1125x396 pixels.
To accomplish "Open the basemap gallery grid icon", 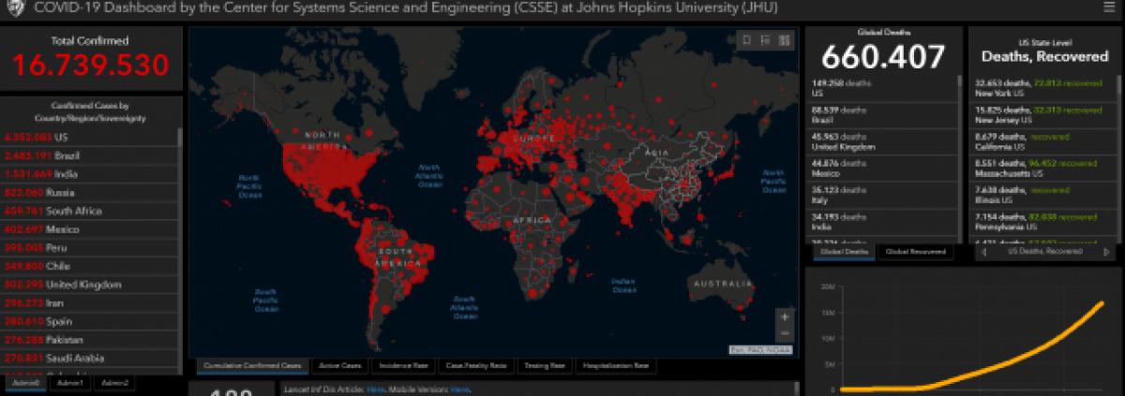I will tap(784, 40).
